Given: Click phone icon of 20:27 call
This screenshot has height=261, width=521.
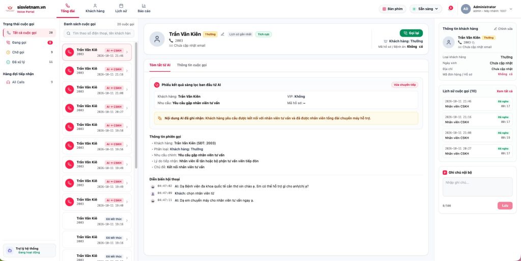Looking at the screenshot, I should tap(69, 109).
